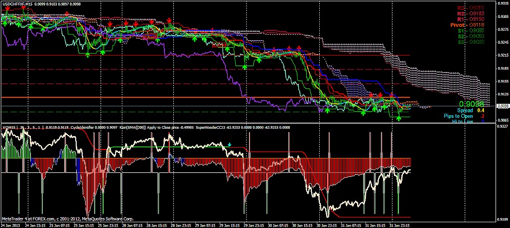Click the first red down arrow at top-left
The width and height of the screenshot is (510, 228).
coord(5,7)
